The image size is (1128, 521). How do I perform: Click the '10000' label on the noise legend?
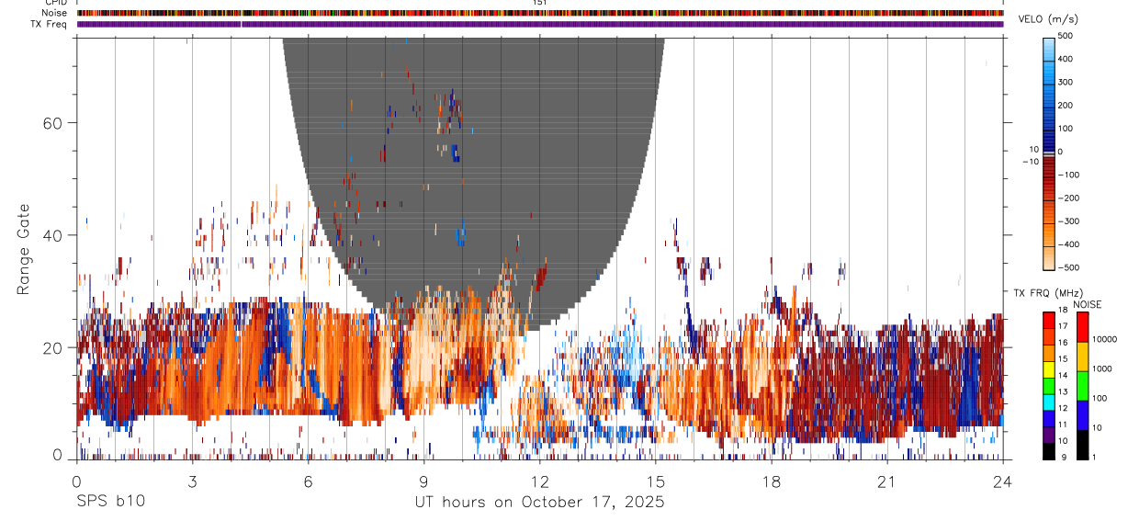click(x=1103, y=339)
